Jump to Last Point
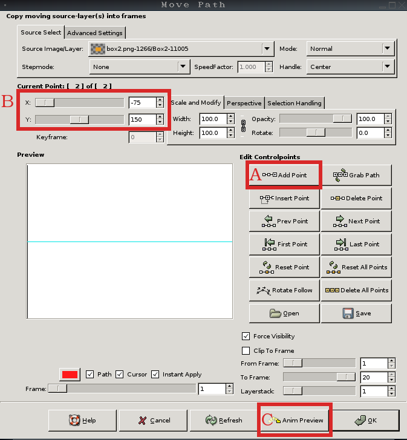Image resolution: width=407 pixels, height=440 pixels. [356, 244]
